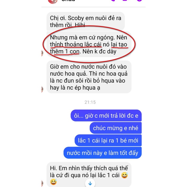Select the circled 'Nhưng mà em cứ ngóng' message
This screenshot has height=187, width=187.
89,44
